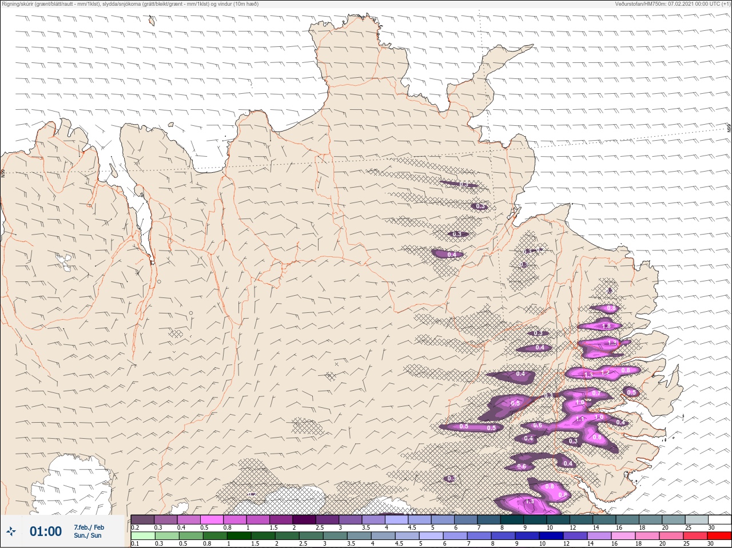Select the lower legend swatch starting at 2.5
The height and width of the screenshot is (548, 732).
(x=312, y=536)
